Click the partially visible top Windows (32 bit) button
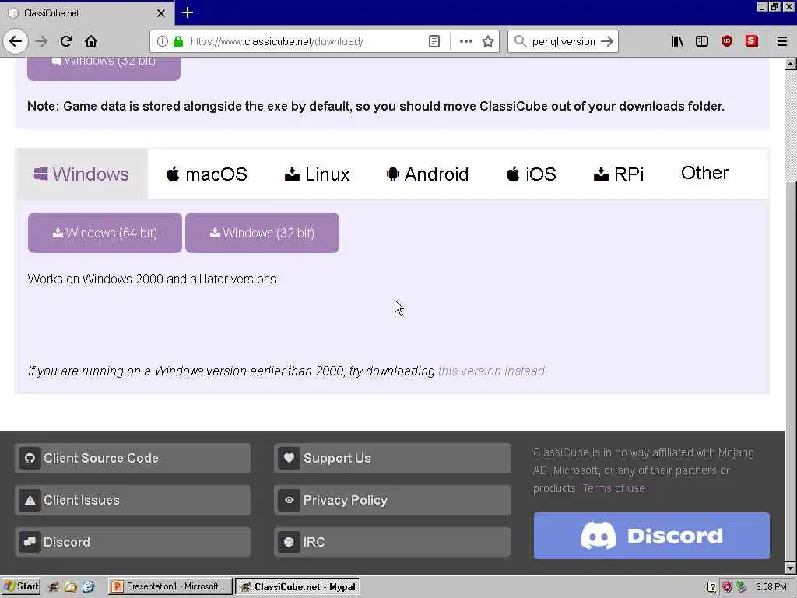Viewport: 797px width, 598px height. point(104,69)
